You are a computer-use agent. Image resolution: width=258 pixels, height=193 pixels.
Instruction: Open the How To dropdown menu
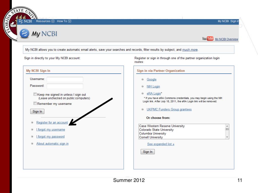[x=64, y=21]
